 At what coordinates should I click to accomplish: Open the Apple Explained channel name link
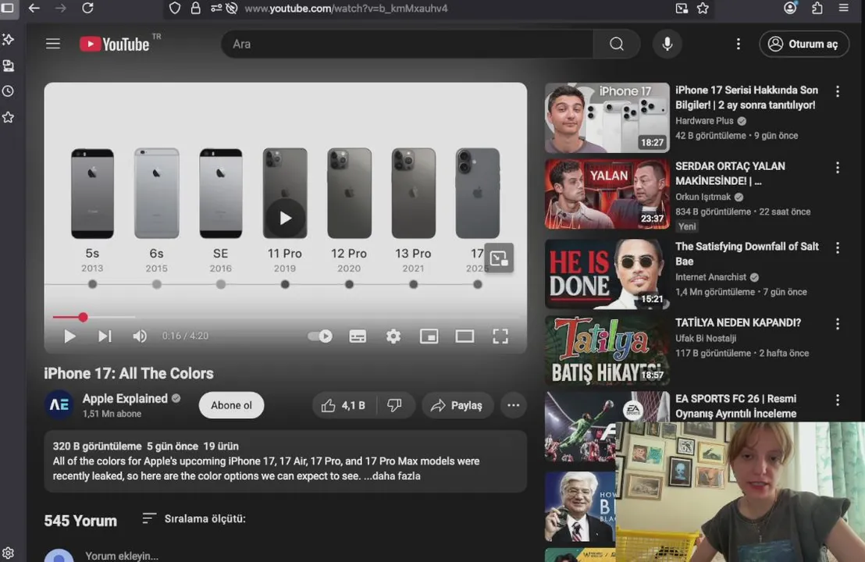[125, 398]
